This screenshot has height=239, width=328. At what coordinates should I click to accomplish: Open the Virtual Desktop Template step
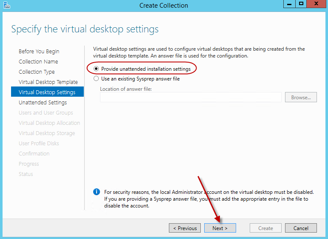coord(48,82)
